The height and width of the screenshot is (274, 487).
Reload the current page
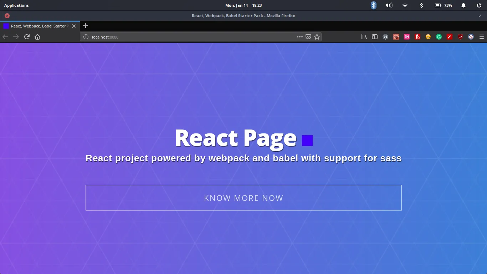click(x=27, y=37)
